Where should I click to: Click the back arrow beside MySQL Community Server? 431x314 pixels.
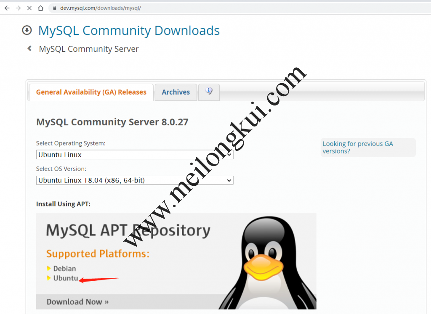point(29,48)
